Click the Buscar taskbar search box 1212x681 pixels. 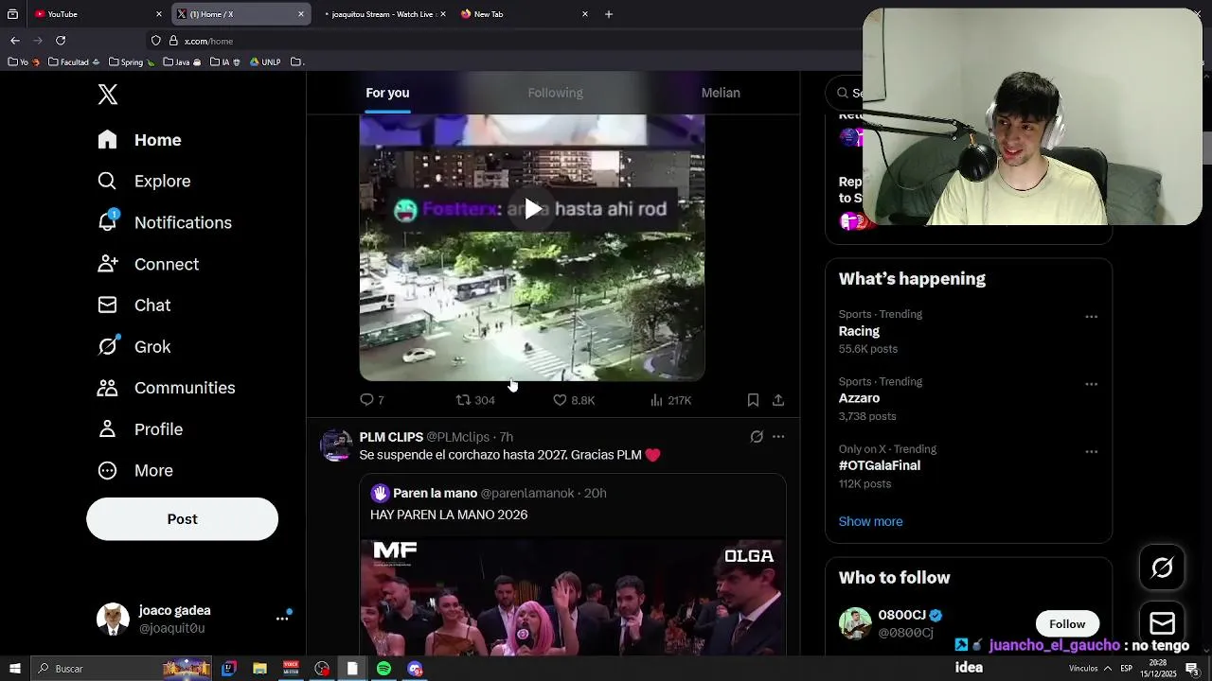click(x=123, y=669)
